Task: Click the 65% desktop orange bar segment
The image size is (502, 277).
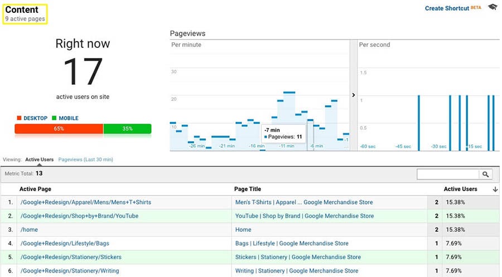Action: coord(59,129)
